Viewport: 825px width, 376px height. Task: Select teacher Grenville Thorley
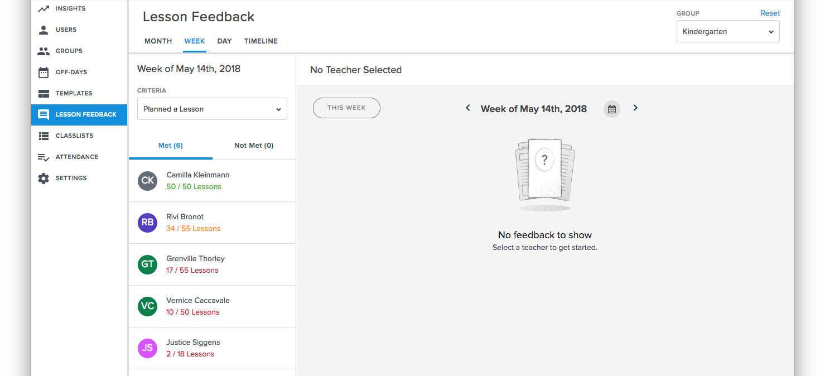(196, 259)
